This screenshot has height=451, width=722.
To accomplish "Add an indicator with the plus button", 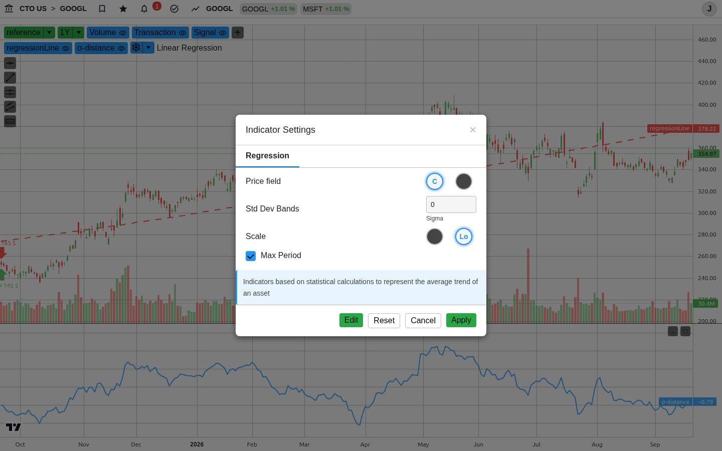I will click(x=238, y=33).
